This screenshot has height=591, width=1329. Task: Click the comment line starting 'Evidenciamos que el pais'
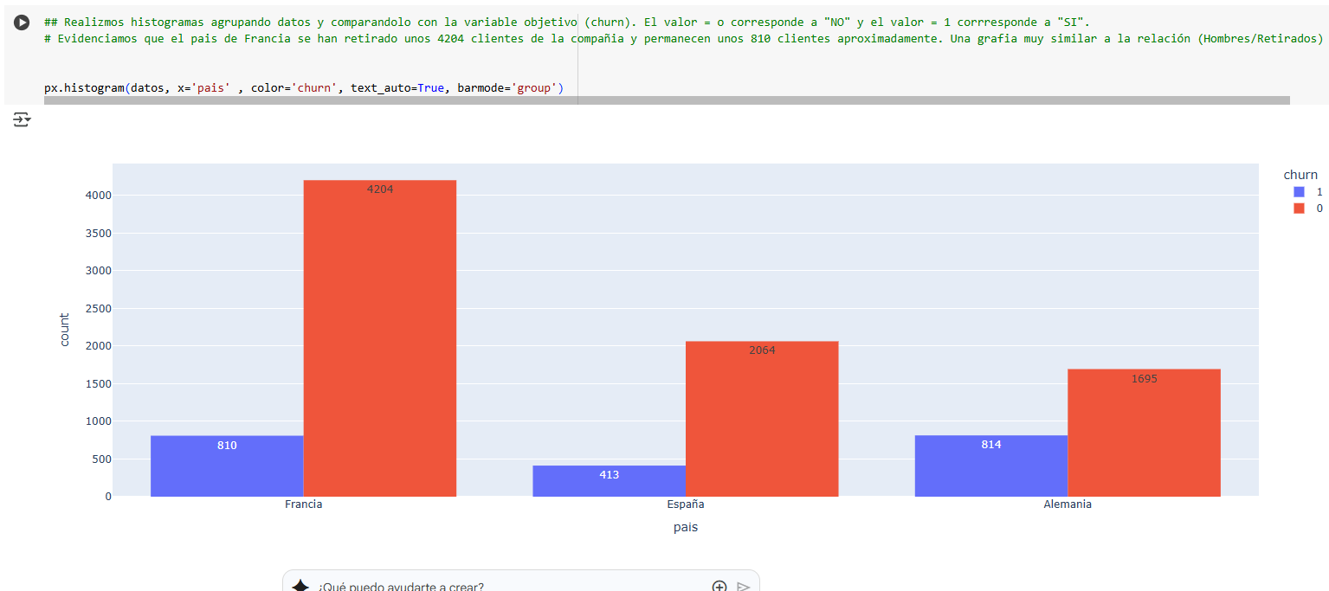(684, 39)
